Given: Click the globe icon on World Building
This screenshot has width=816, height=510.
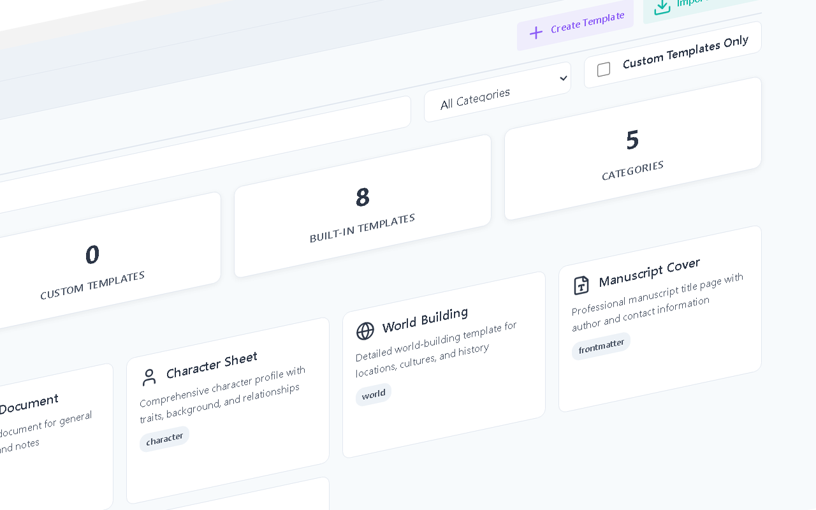Looking at the screenshot, I should click(x=365, y=331).
